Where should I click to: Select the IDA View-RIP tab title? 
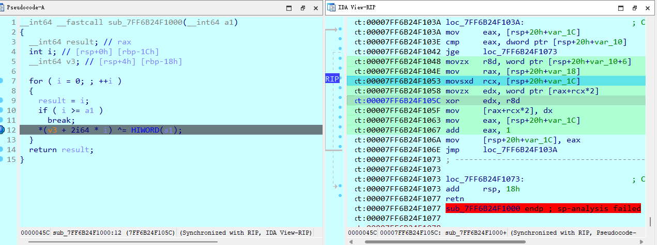356,8
